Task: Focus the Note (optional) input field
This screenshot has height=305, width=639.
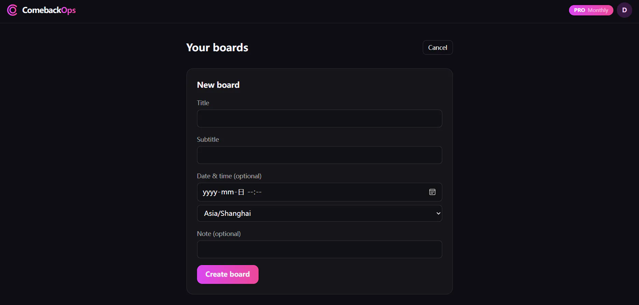Action: [x=319, y=249]
